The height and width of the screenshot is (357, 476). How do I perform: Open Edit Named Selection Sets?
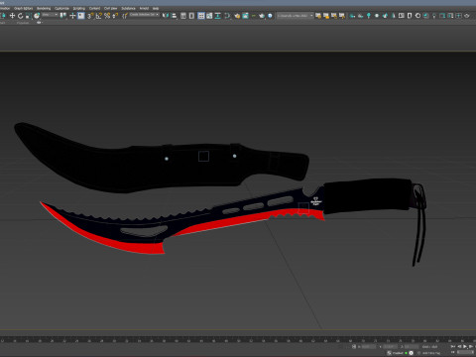tap(125, 16)
